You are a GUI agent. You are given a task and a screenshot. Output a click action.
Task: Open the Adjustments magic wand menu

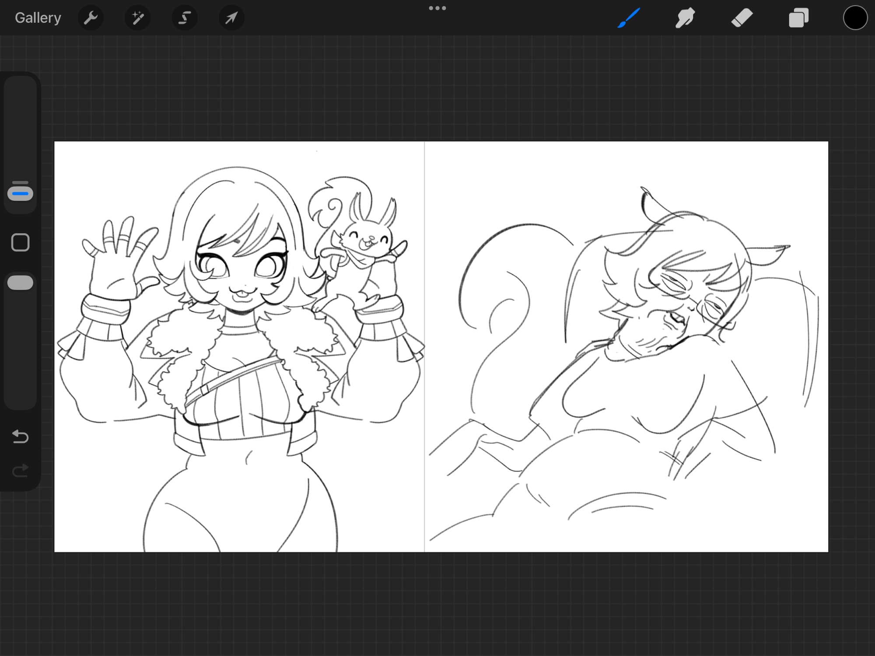coord(137,18)
